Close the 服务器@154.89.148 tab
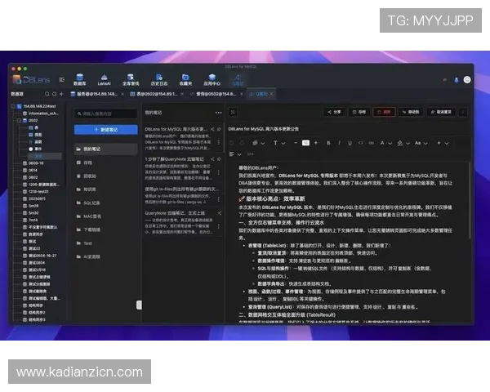This screenshot has width=490, height=392. pyautogui.click(x=122, y=94)
